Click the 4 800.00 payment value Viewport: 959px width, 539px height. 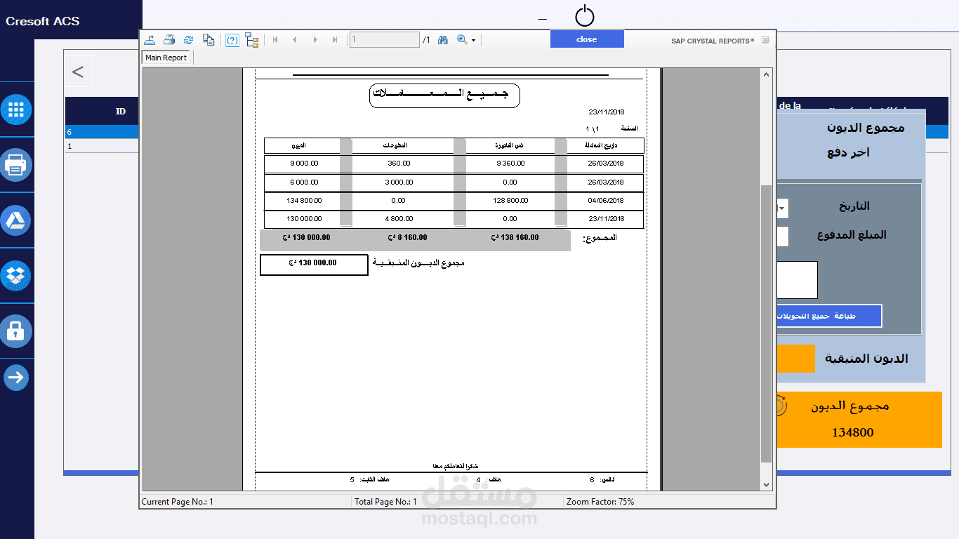click(399, 219)
